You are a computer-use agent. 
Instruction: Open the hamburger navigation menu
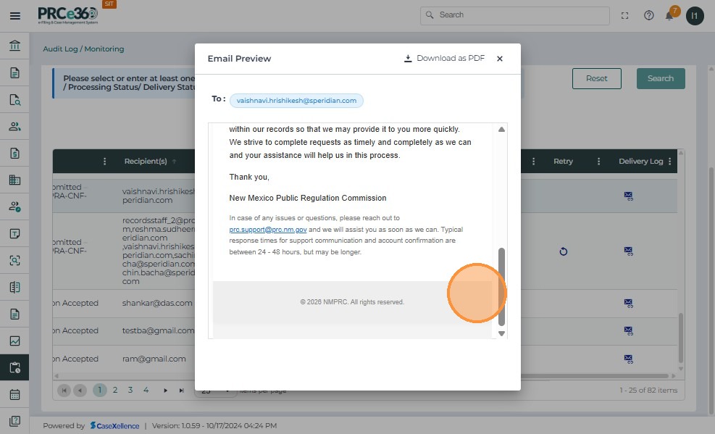15,16
